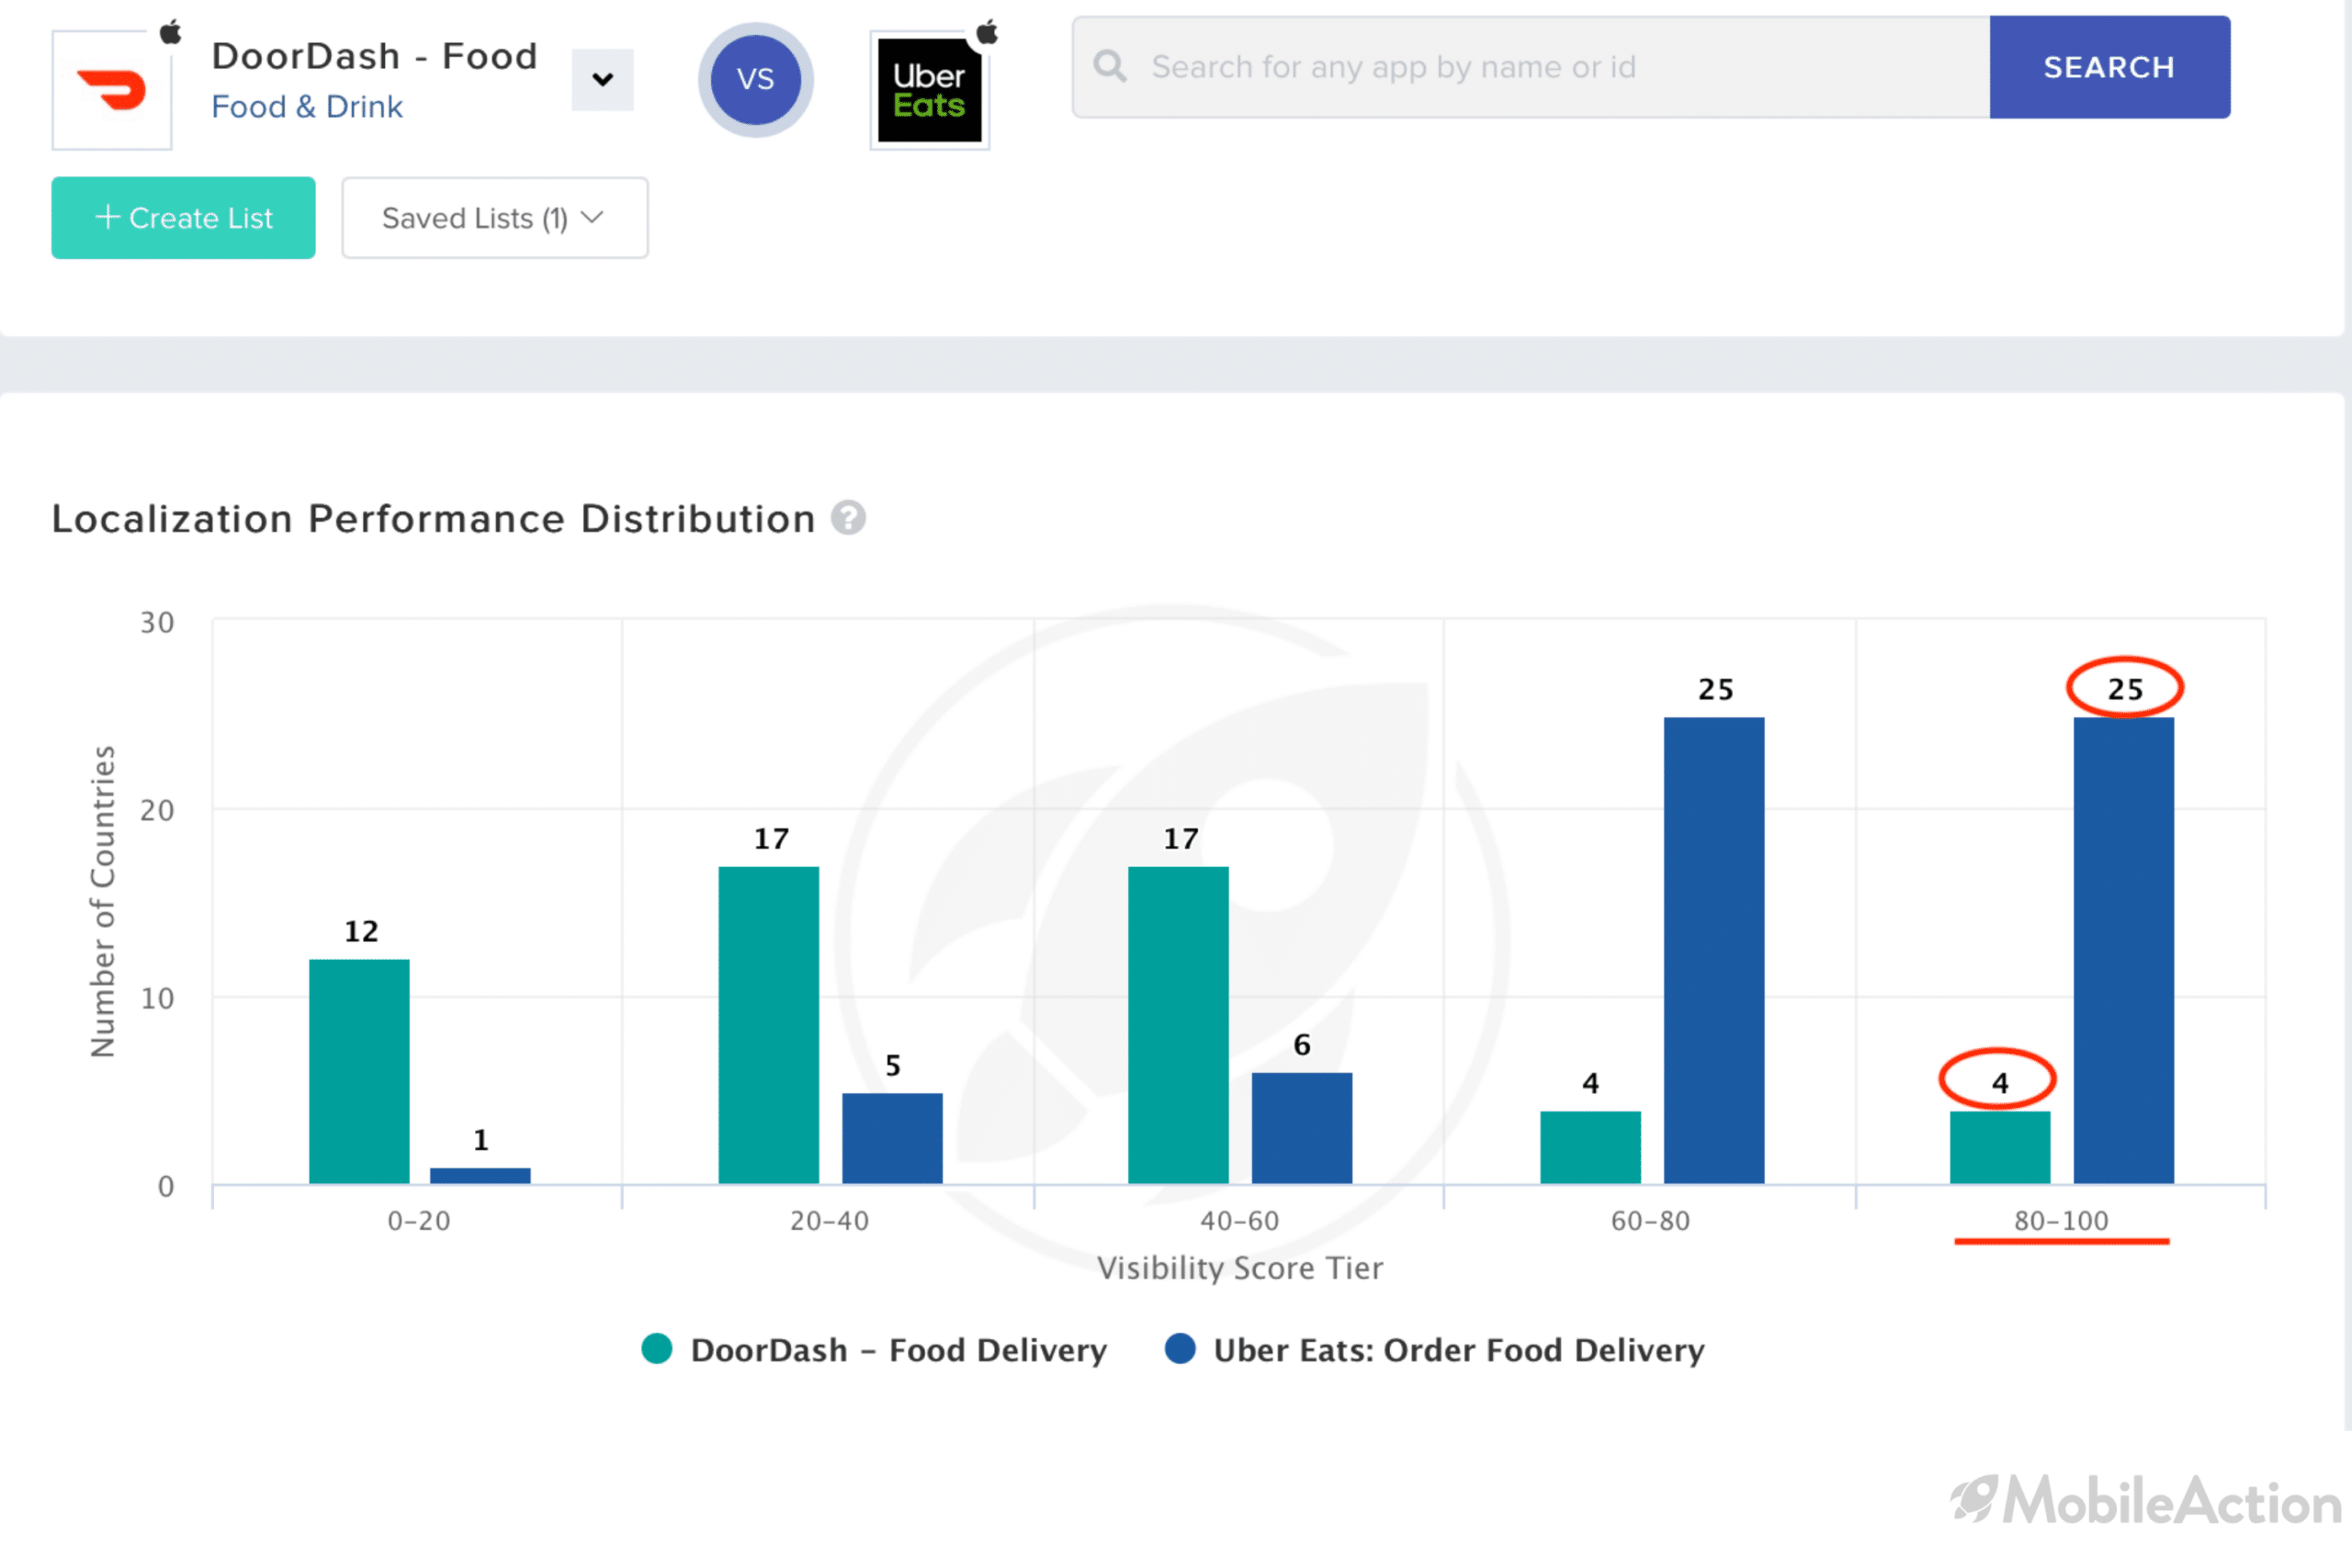Click the value label 1 in the 0-20 tier
This screenshot has height=1568, width=2352.
click(x=481, y=1140)
